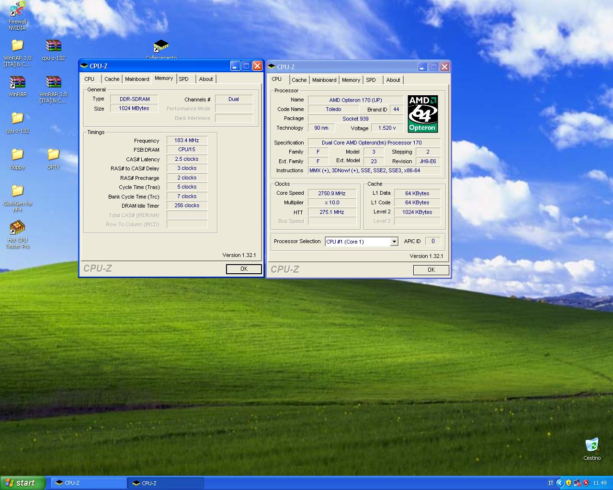The width and height of the screenshot is (613, 490).
Task: Switch to Cache tab in Memory window
Action: pyautogui.click(x=112, y=79)
